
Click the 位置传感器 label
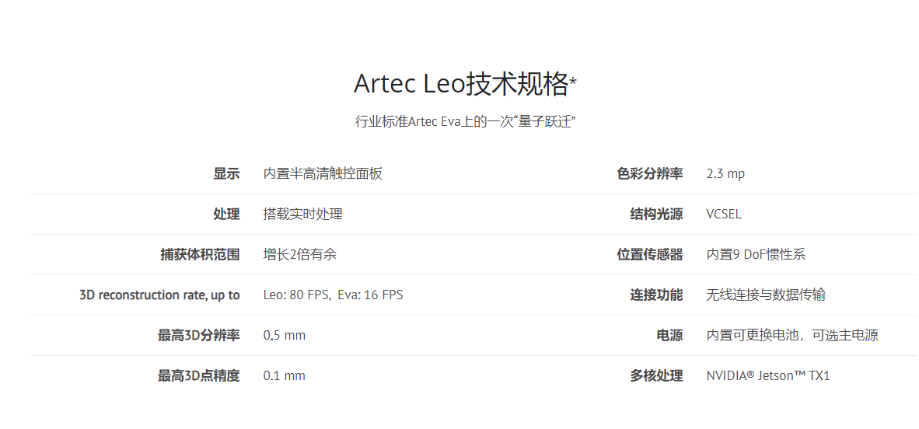tap(650, 254)
